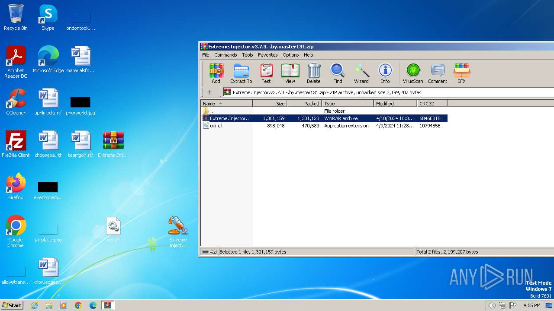Select the materialsfo... document on desktop
Viewport: 554px width, 311px height.
81,60
